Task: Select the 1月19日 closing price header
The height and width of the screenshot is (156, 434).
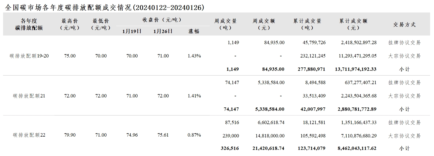Action: tap(132, 31)
